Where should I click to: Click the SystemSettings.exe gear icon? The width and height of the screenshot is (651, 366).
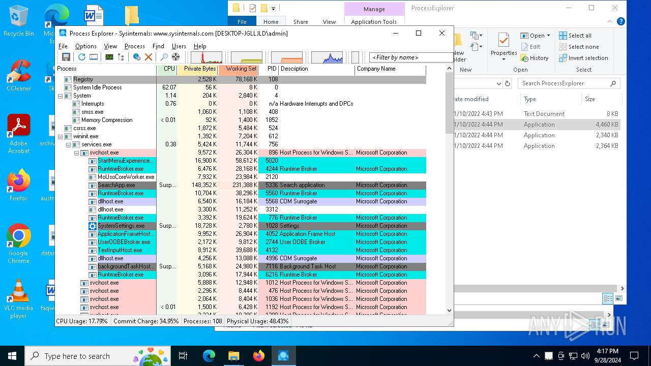(x=93, y=226)
